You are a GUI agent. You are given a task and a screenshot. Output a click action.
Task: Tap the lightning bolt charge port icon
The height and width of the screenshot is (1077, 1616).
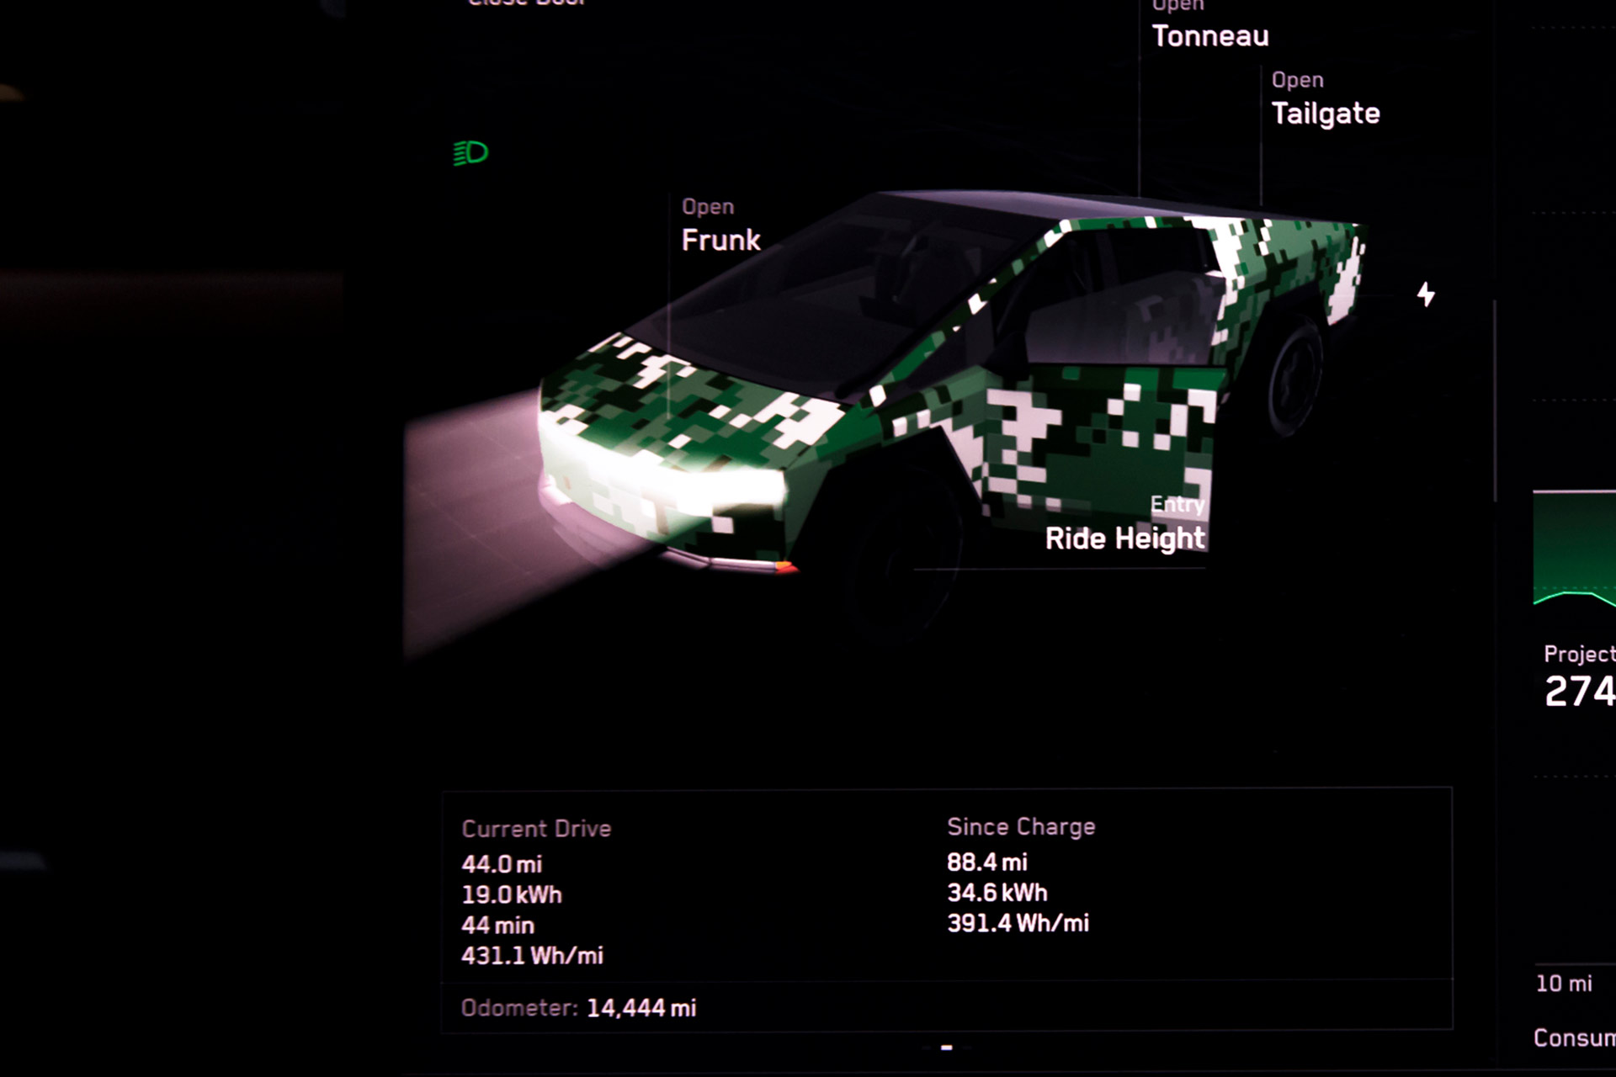(x=1426, y=294)
